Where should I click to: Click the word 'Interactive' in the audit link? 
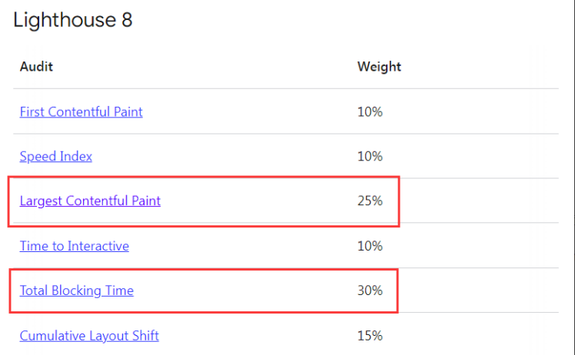coord(98,246)
